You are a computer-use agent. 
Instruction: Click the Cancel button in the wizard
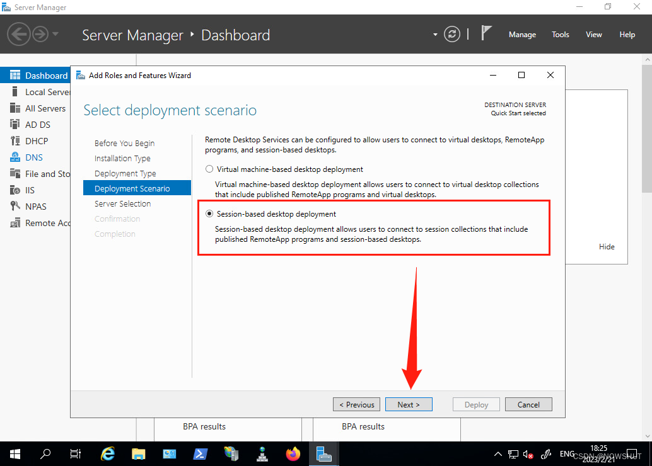[528, 404]
